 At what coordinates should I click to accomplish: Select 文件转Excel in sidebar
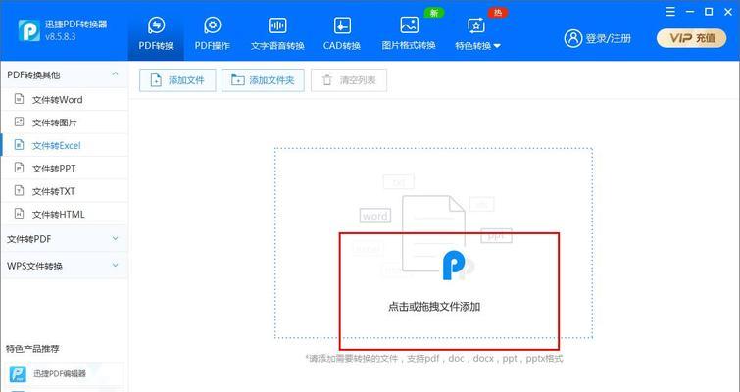tap(65, 145)
